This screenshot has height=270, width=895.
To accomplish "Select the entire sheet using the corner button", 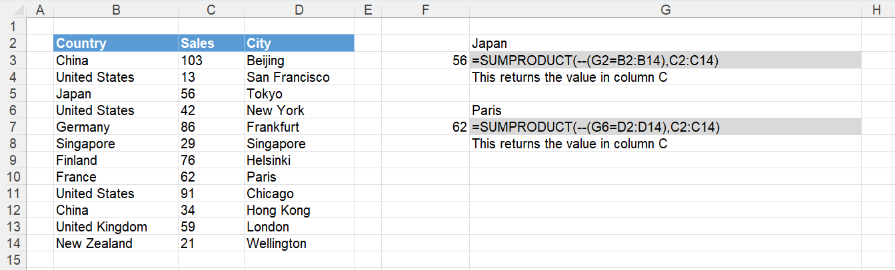I will [x=13, y=9].
